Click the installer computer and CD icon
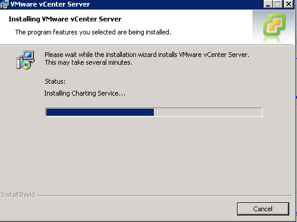The height and width of the screenshot is (222, 297). click(x=25, y=60)
